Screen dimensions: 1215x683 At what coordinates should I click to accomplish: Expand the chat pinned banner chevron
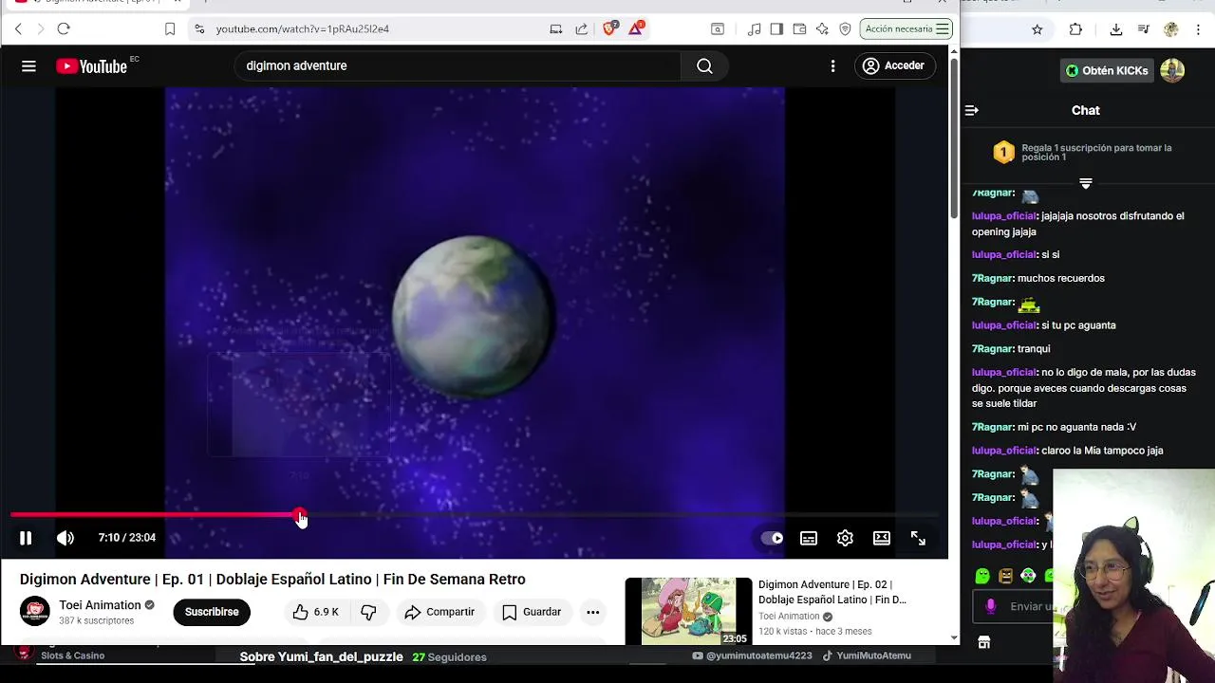pos(1086,183)
